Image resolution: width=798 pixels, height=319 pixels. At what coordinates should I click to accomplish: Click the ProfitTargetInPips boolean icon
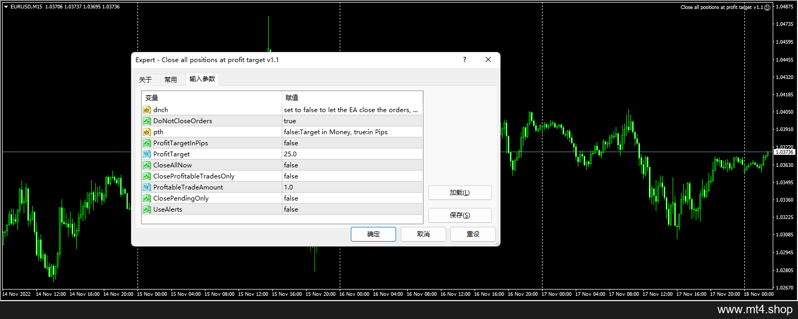[147, 143]
